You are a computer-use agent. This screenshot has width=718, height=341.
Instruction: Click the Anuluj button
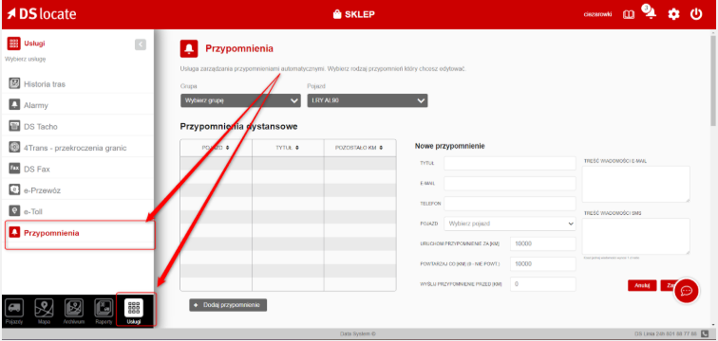(642, 285)
